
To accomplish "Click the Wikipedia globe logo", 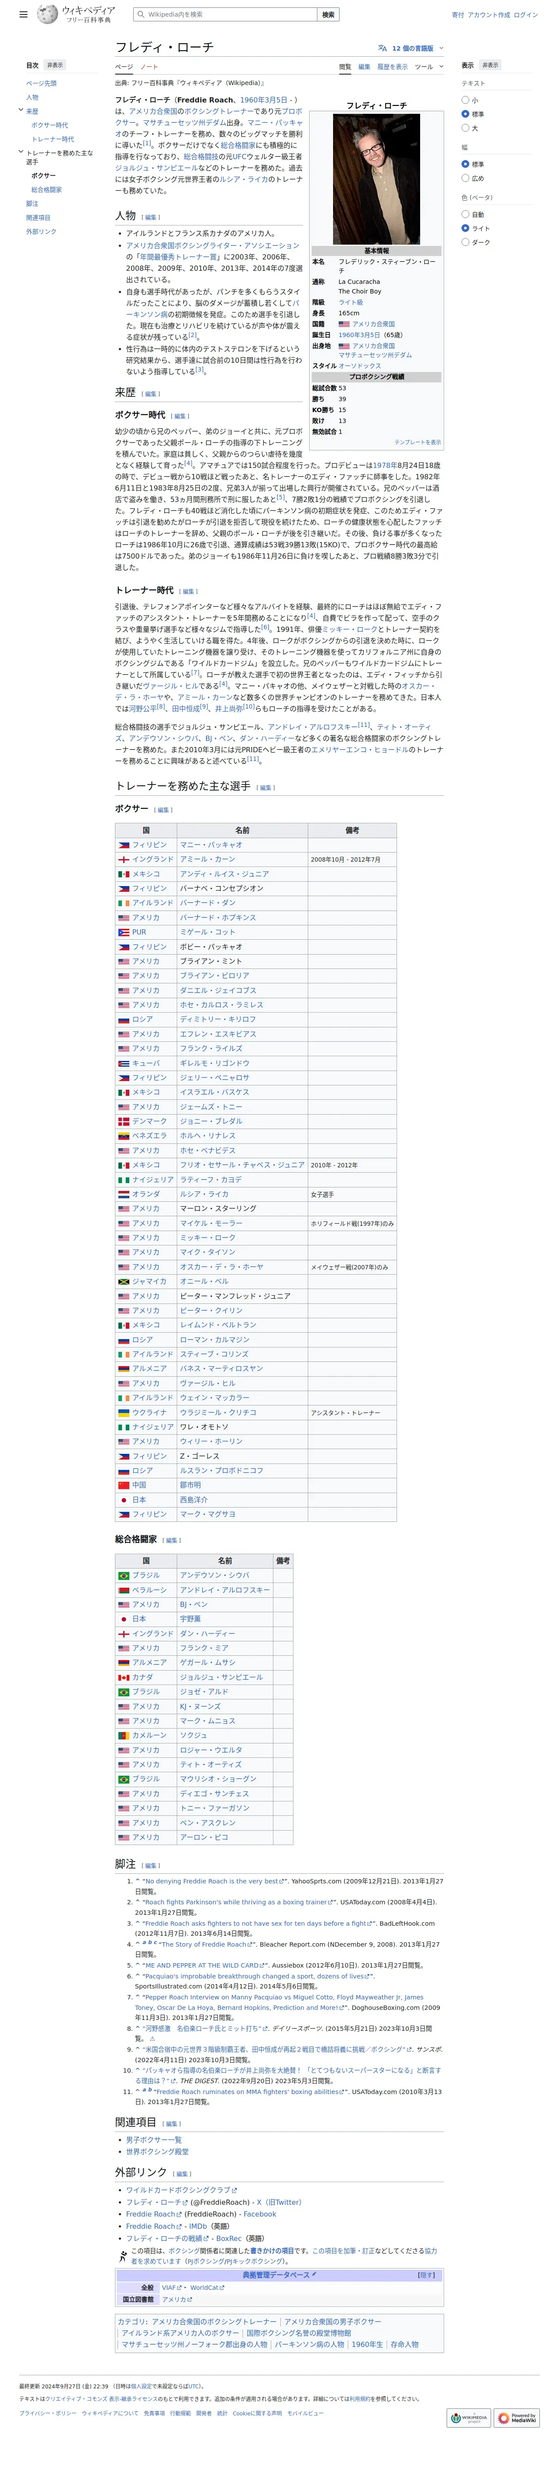I will coord(47,14).
